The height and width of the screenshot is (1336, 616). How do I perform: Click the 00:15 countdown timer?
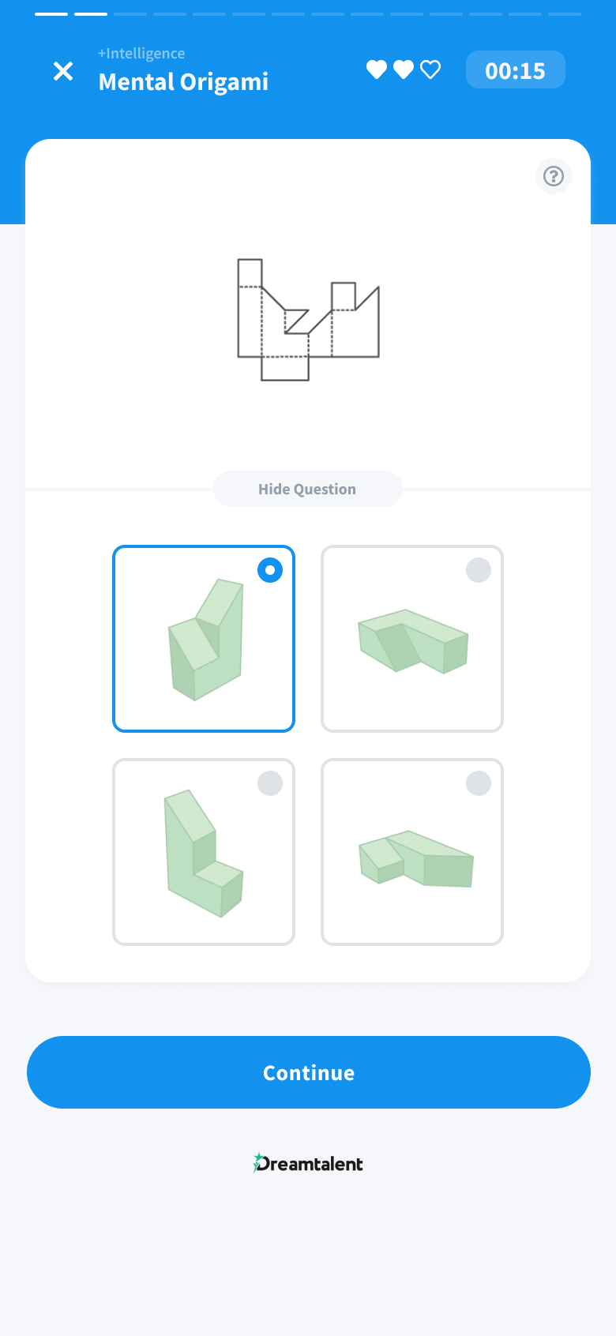pos(516,70)
